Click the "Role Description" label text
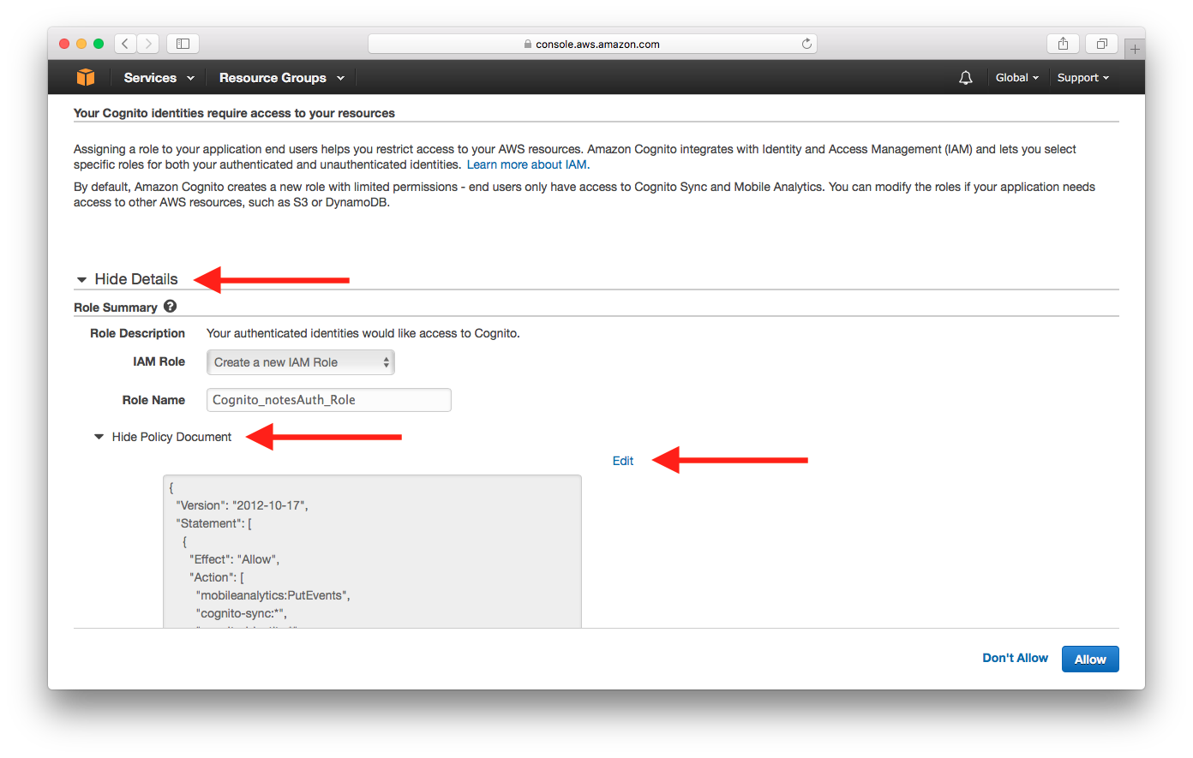This screenshot has height=758, width=1193. tap(138, 333)
